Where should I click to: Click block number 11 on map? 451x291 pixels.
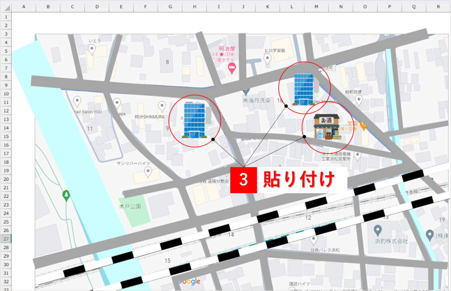(x=90, y=128)
